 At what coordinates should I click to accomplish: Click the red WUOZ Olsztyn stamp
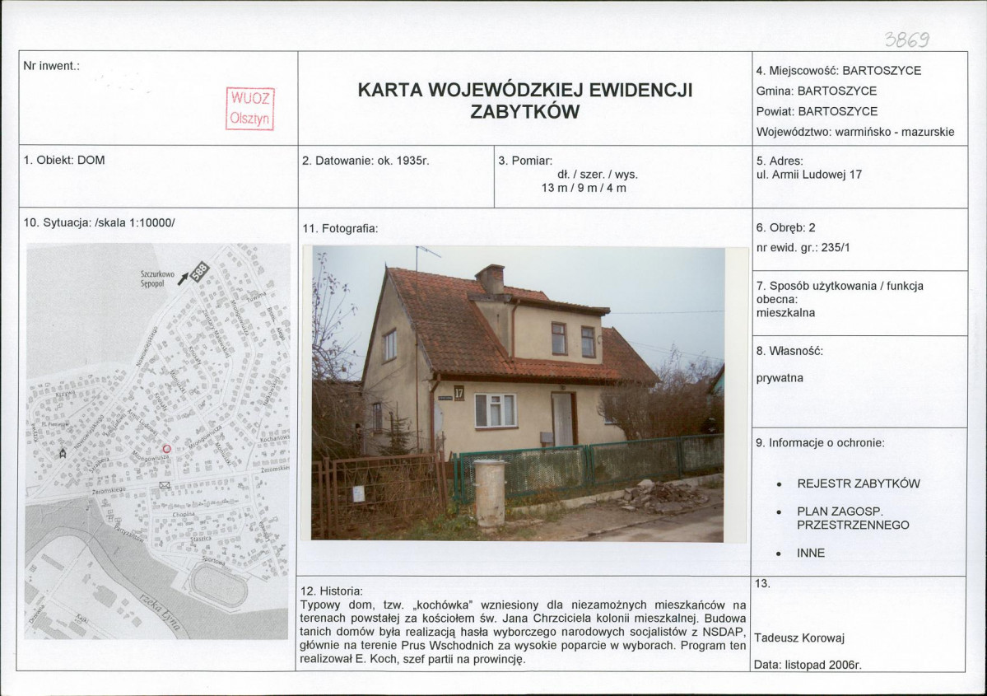click(250, 109)
